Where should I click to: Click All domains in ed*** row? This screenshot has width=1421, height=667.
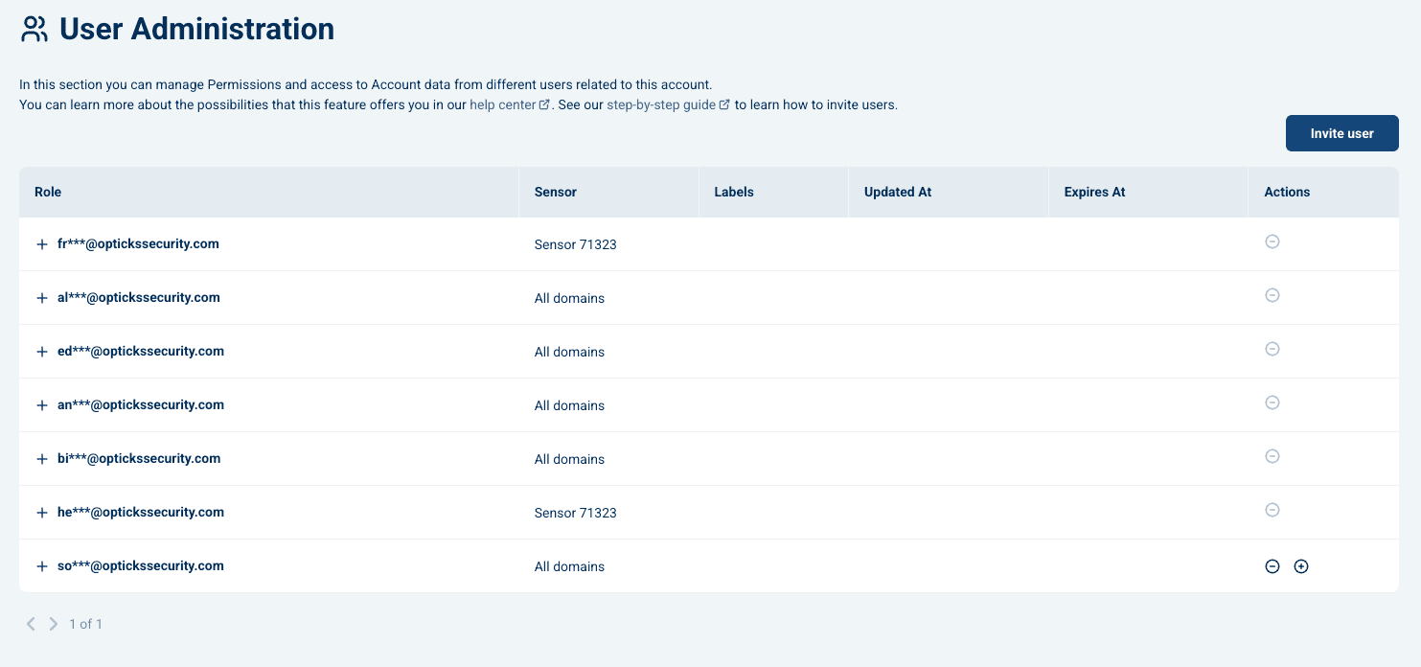tap(569, 352)
